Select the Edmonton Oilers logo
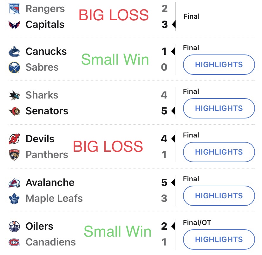 14,226
